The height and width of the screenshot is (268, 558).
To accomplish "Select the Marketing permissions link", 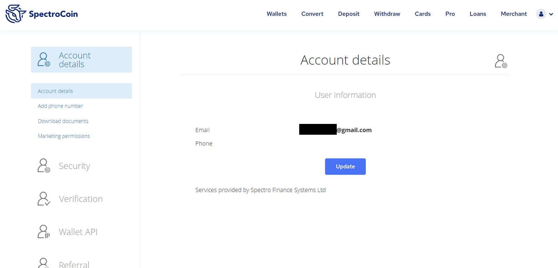I will [x=64, y=136].
